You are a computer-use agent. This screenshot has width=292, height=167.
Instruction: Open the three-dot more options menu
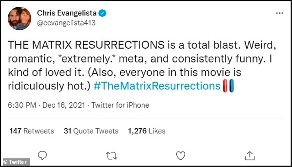pos(279,13)
